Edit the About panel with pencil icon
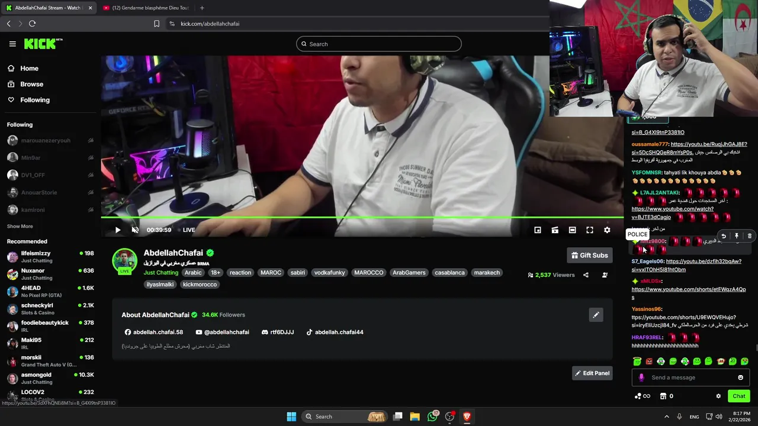 pyautogui.click(x=596, y=315)
